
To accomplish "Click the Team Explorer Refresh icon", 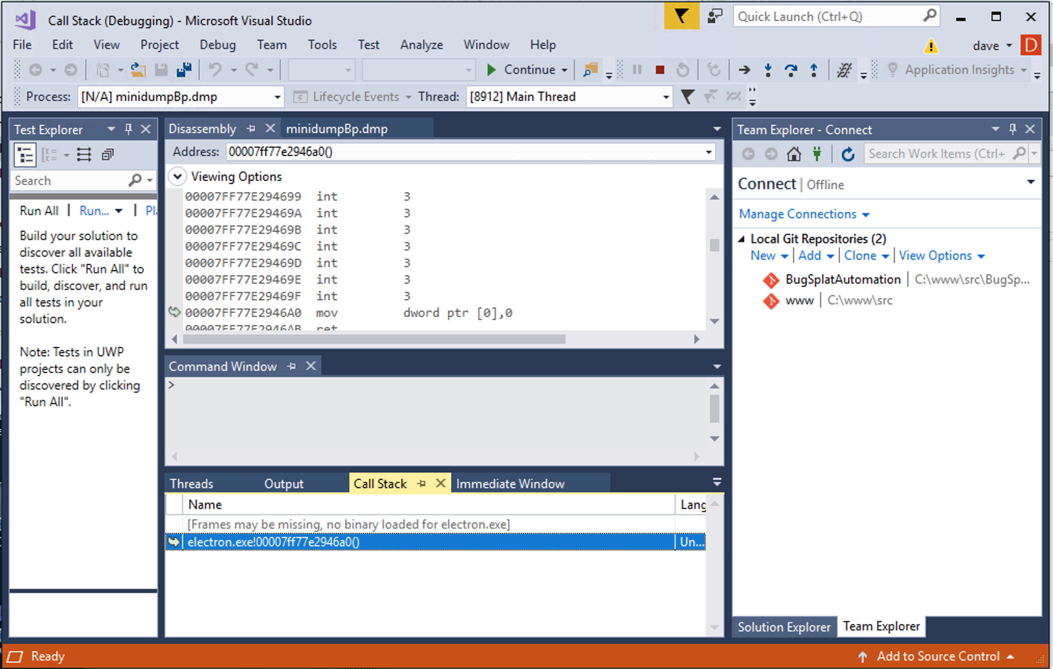I will pos(848,154).
